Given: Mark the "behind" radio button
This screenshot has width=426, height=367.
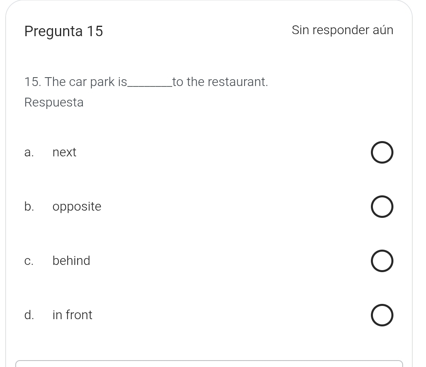Looking at the screenshot, I should 381,261.
